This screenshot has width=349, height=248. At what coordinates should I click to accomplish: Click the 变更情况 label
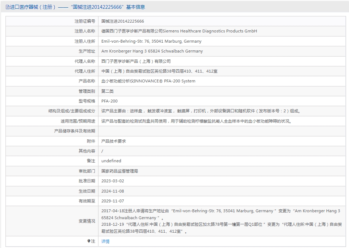[x=87, y=221]
